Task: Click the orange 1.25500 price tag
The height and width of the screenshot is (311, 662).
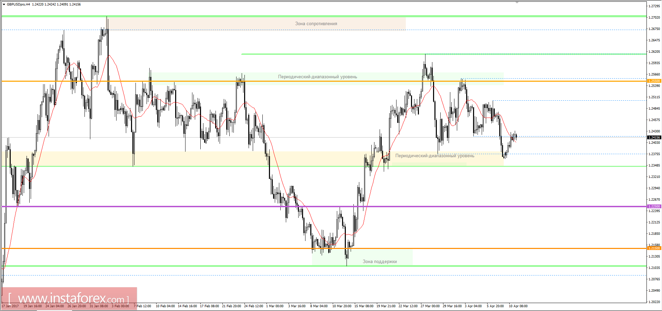Action: coord(654,81)
